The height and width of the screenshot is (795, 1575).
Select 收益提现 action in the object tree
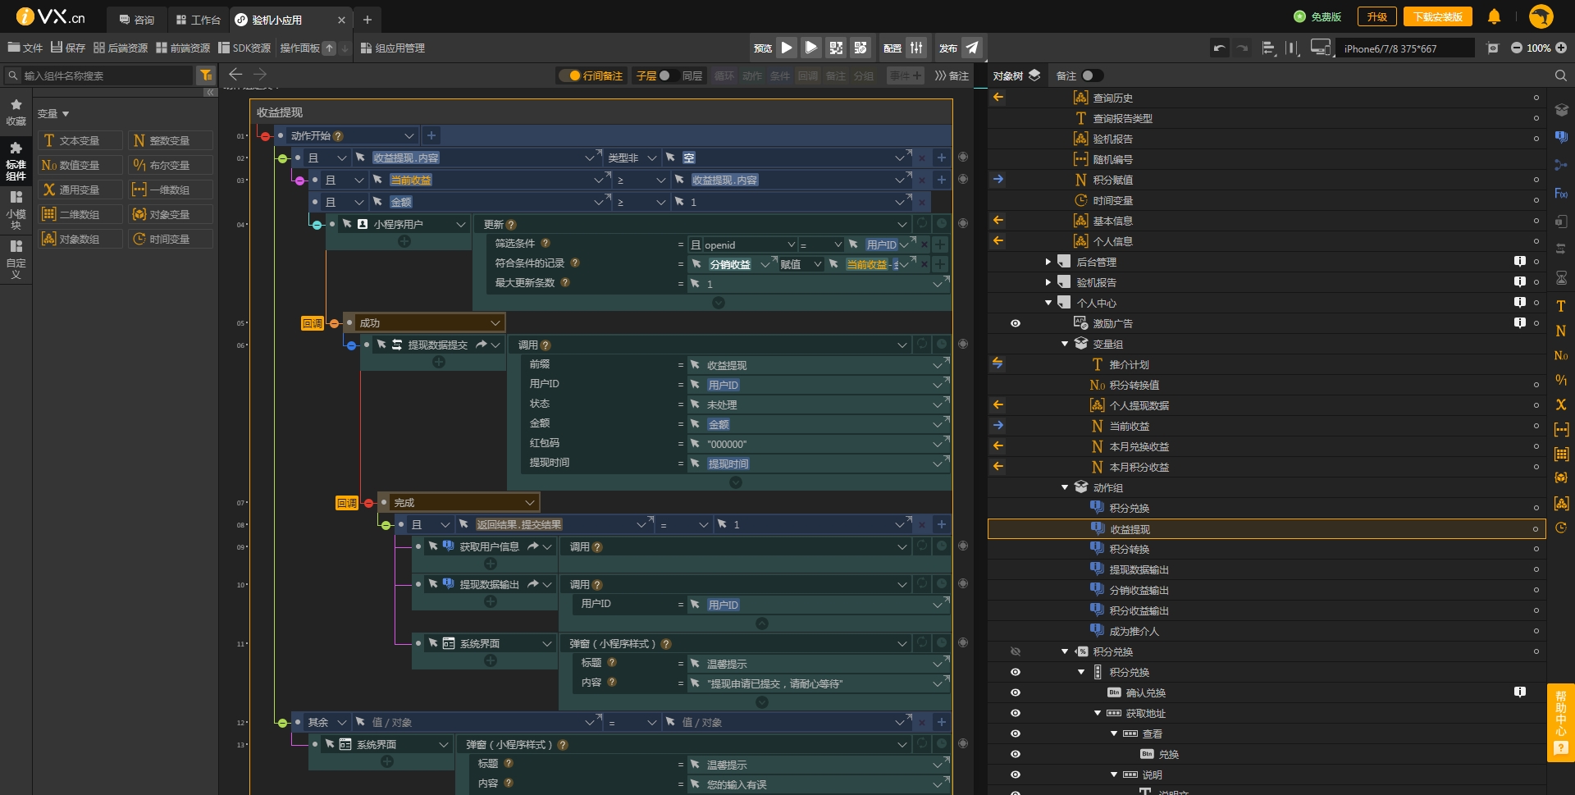(1266, 529)
